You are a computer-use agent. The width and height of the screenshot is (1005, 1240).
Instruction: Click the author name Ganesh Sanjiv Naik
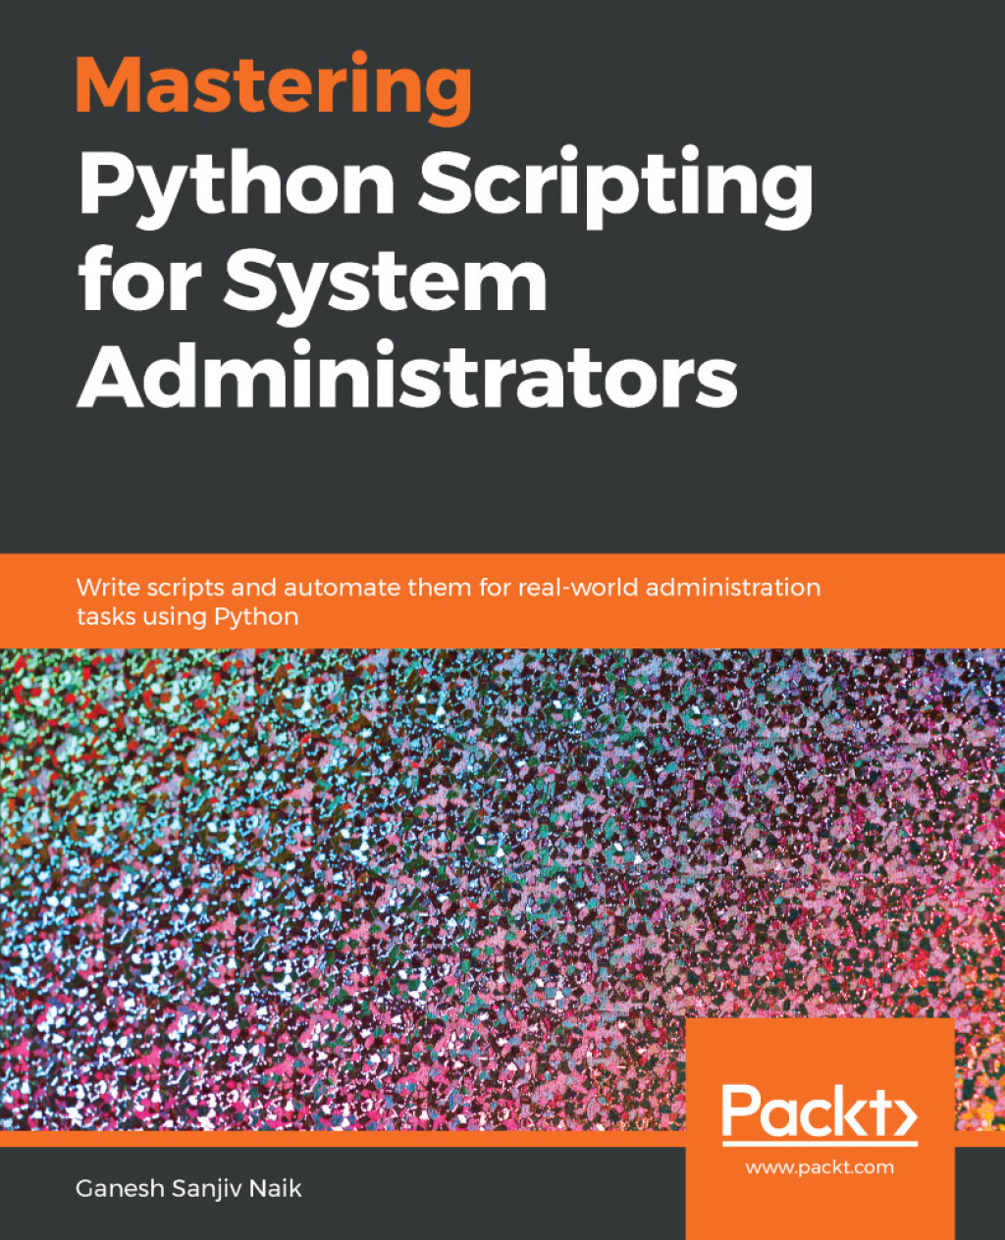(188, 1189)
